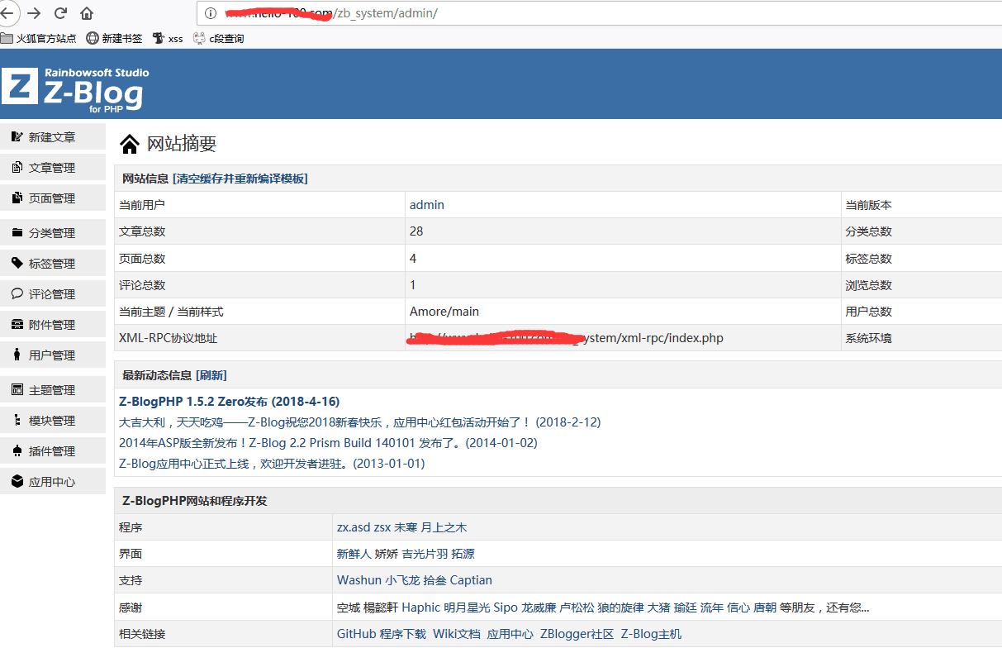This screenshot has width=1002, height=648.
Task: Open the Z-BlogPHP 1.5.2 Zero发布 news item
Action: 230,402
